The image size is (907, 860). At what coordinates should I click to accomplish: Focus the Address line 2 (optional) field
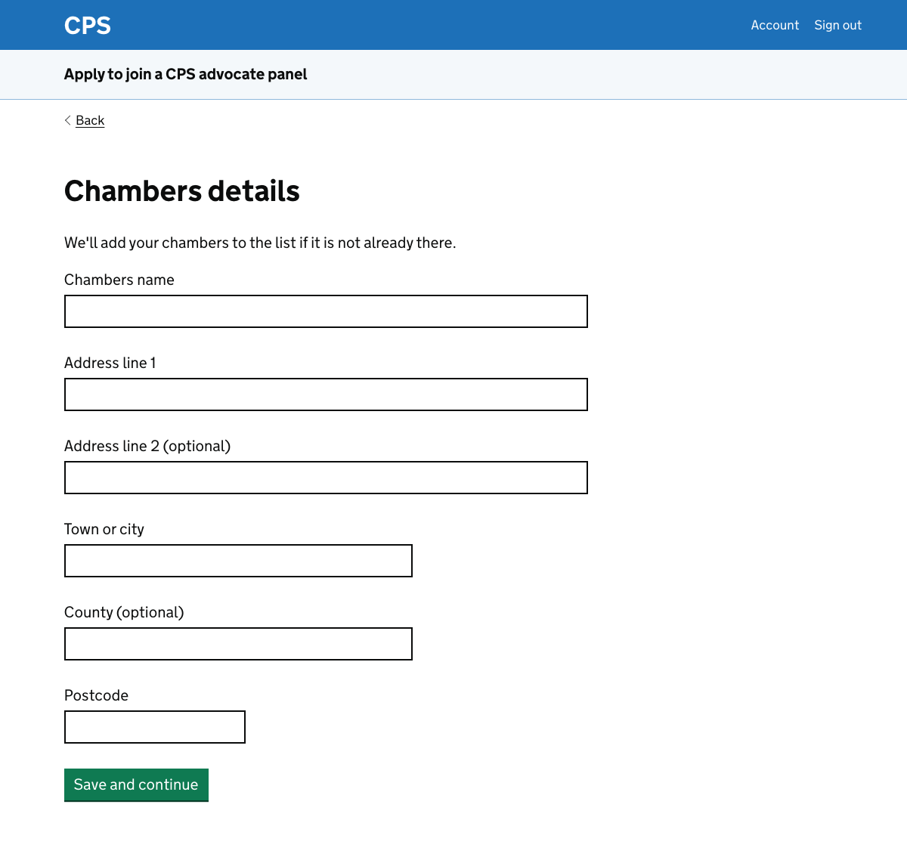(x=325, y=478)
